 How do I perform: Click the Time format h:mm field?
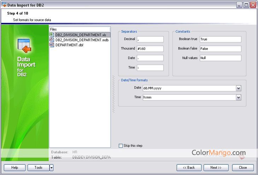(x=189, y=97)
